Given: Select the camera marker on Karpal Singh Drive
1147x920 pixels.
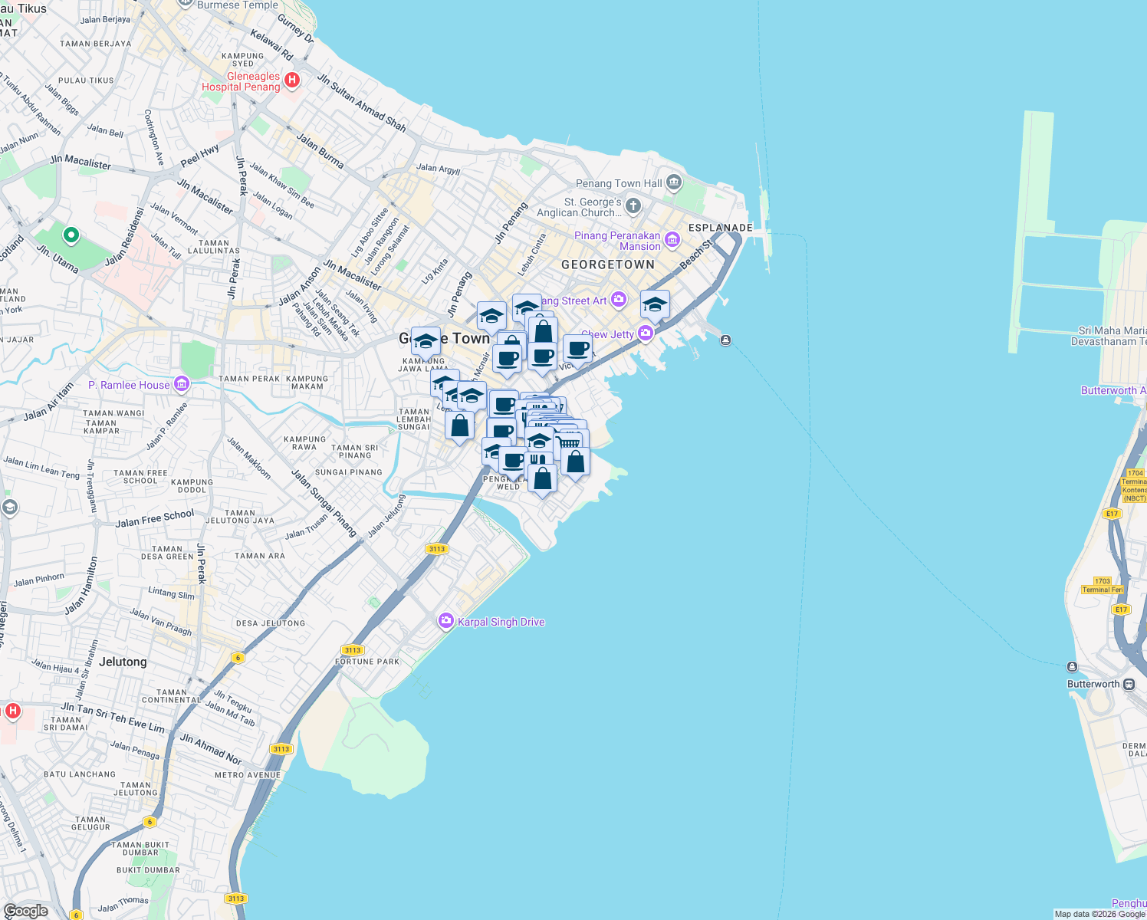Looking at the screenshot, I should pyautogui.click(x=447, y=622).
